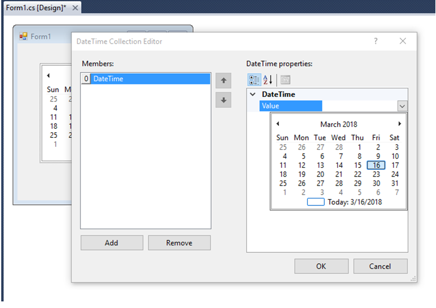Click the Categorized view icon
This screenshot has height=308, width=436.
tap(254, 80)
